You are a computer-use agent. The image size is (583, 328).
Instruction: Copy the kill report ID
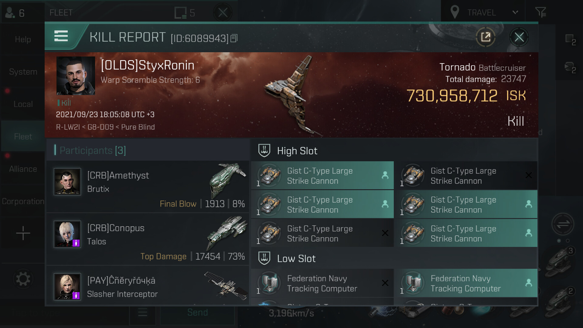tap(234, 38)
